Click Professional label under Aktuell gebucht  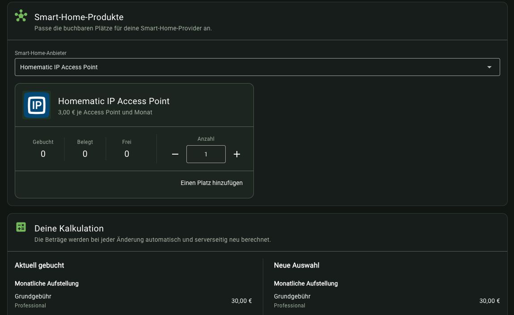30,306
